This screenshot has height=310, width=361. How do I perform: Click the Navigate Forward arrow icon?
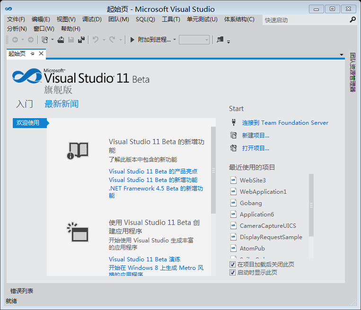tap(31, 40)
